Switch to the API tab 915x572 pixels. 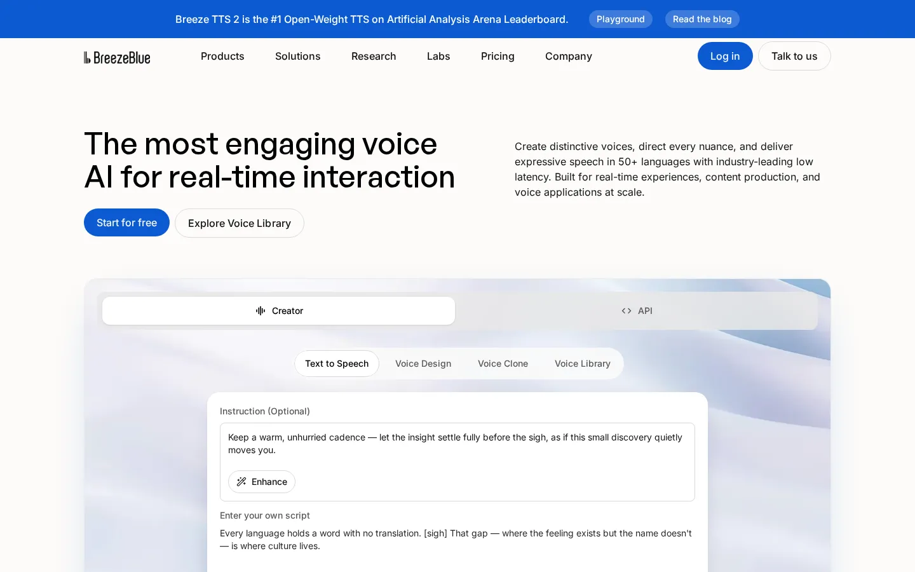tap(637, 311)
